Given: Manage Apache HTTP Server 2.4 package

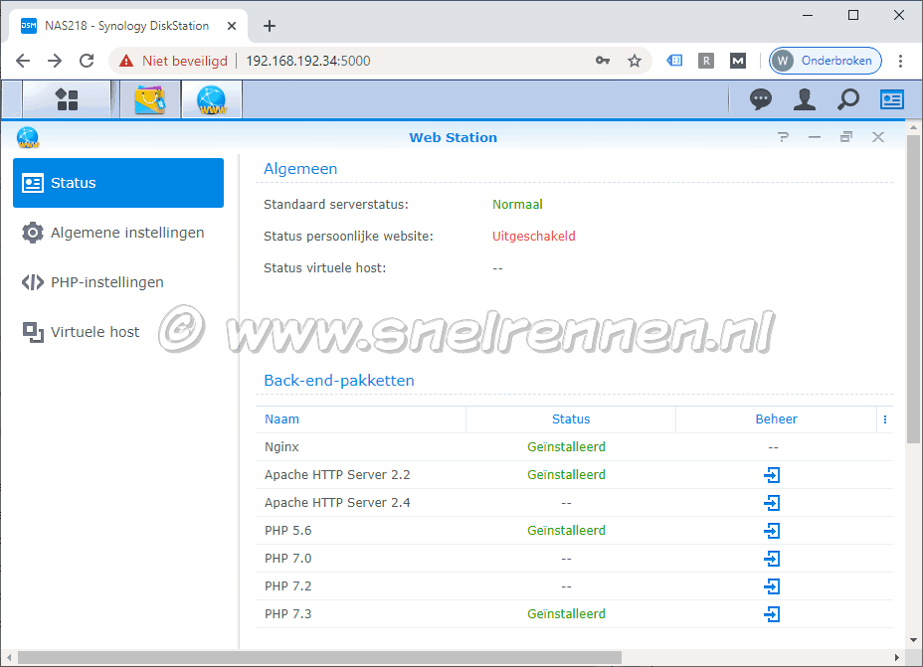Looking at the screenshot, I should 772,503.
